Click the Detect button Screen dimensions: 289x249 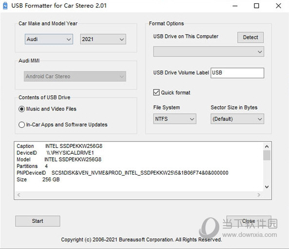[x=250, y=37]
